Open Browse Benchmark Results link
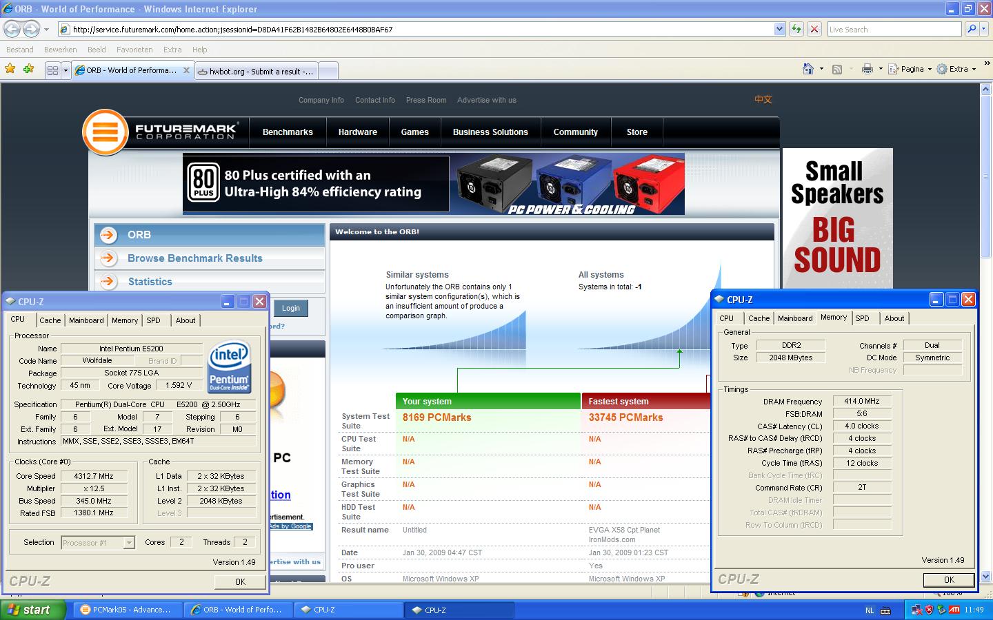The image size is (993, 620). pyautogui.click(x=195, y=258)
